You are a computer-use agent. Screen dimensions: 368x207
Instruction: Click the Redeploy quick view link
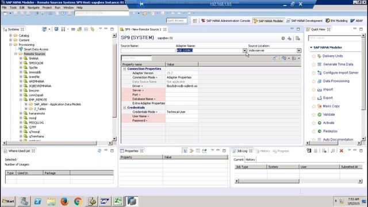coord(330,131)
